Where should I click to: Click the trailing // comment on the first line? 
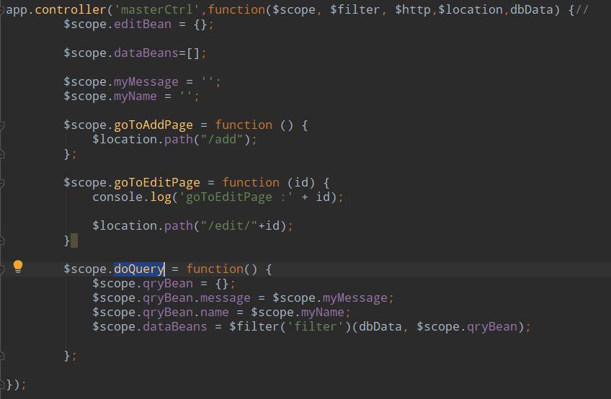pyautogui.click(x=581, y=10)
